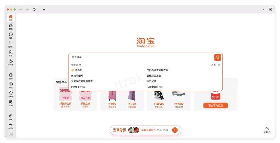Click the 猜你想搜 heading
280x143 pixels.
pos(76,65)
